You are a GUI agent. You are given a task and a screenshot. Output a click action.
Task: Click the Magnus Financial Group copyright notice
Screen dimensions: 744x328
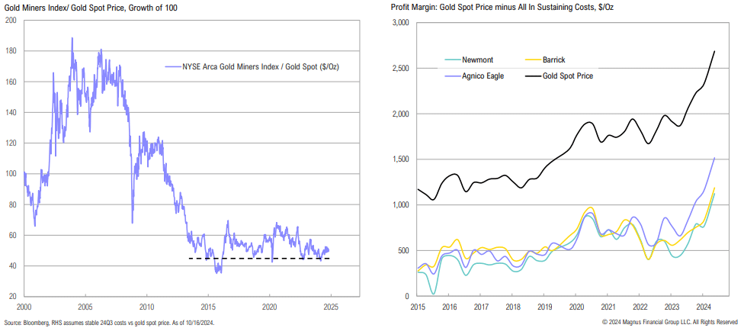click(669, 322)
